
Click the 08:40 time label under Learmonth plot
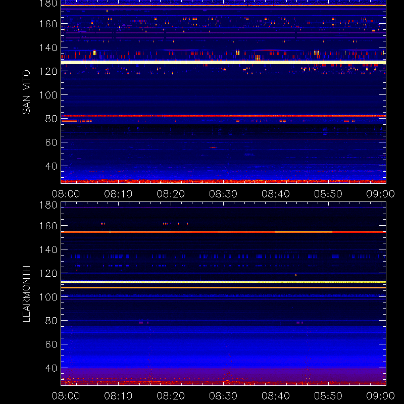(x=276, y=396)
